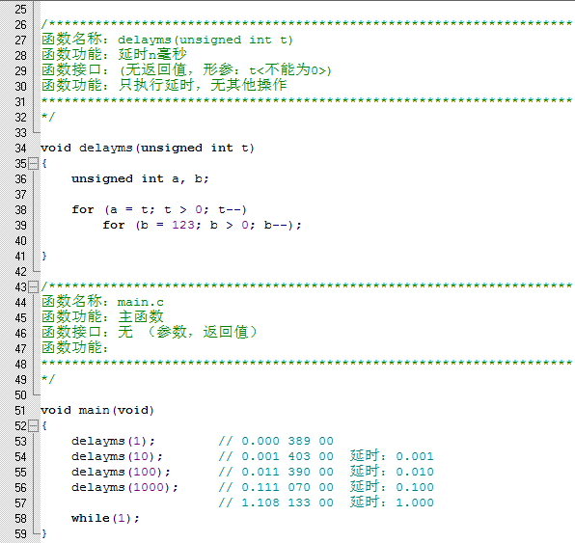
Task: Click the comment end '*/' on line 49
Action: tap(48, 379)
